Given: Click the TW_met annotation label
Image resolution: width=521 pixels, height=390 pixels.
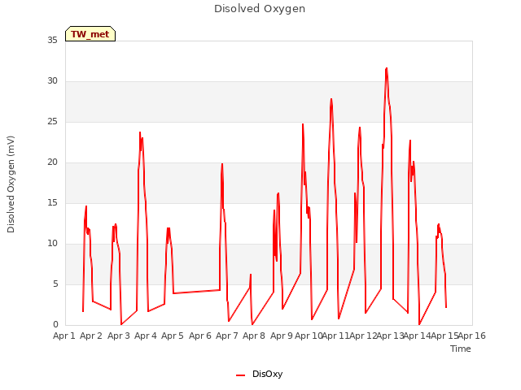Looking at the screenshot, I should point(90,34).
